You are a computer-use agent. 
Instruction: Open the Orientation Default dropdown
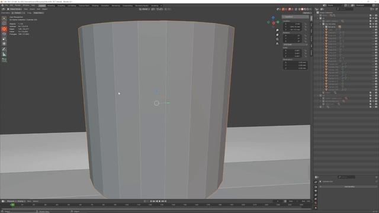tap(18, 13)
